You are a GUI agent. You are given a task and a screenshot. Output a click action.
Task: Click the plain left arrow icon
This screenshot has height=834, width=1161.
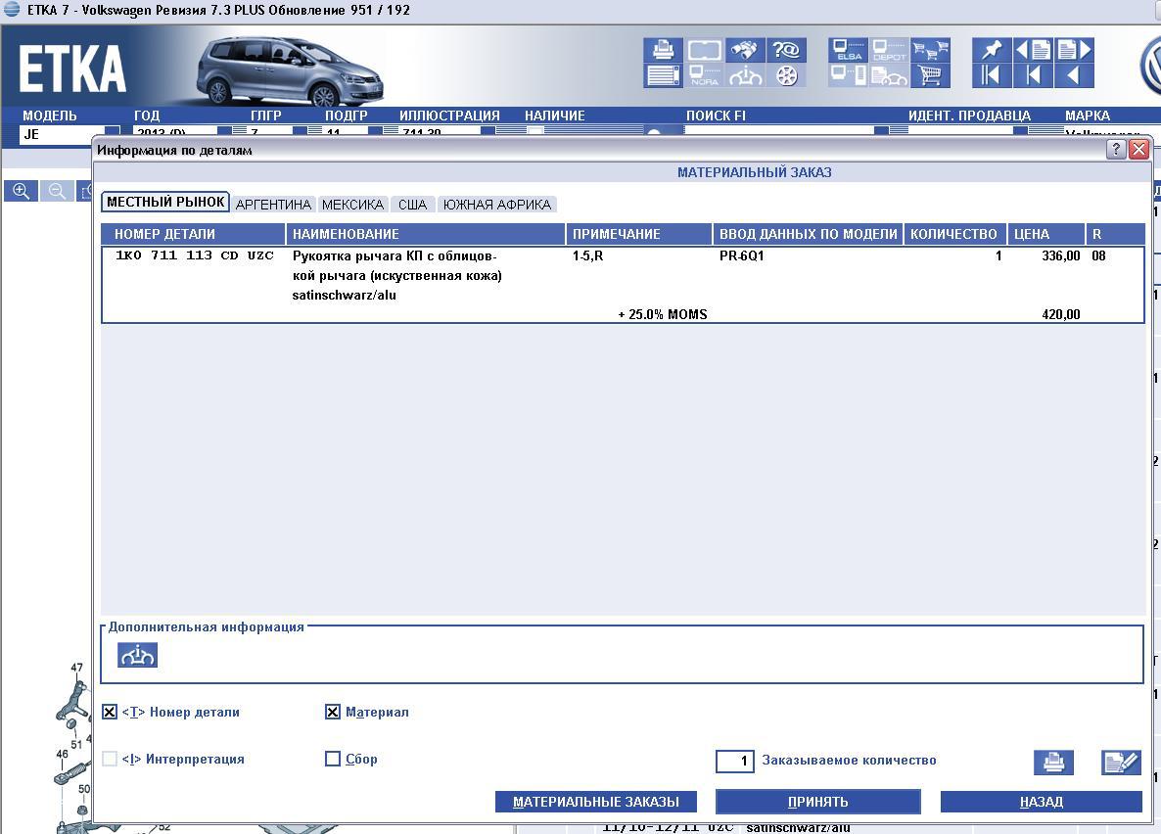[1075, 75]
